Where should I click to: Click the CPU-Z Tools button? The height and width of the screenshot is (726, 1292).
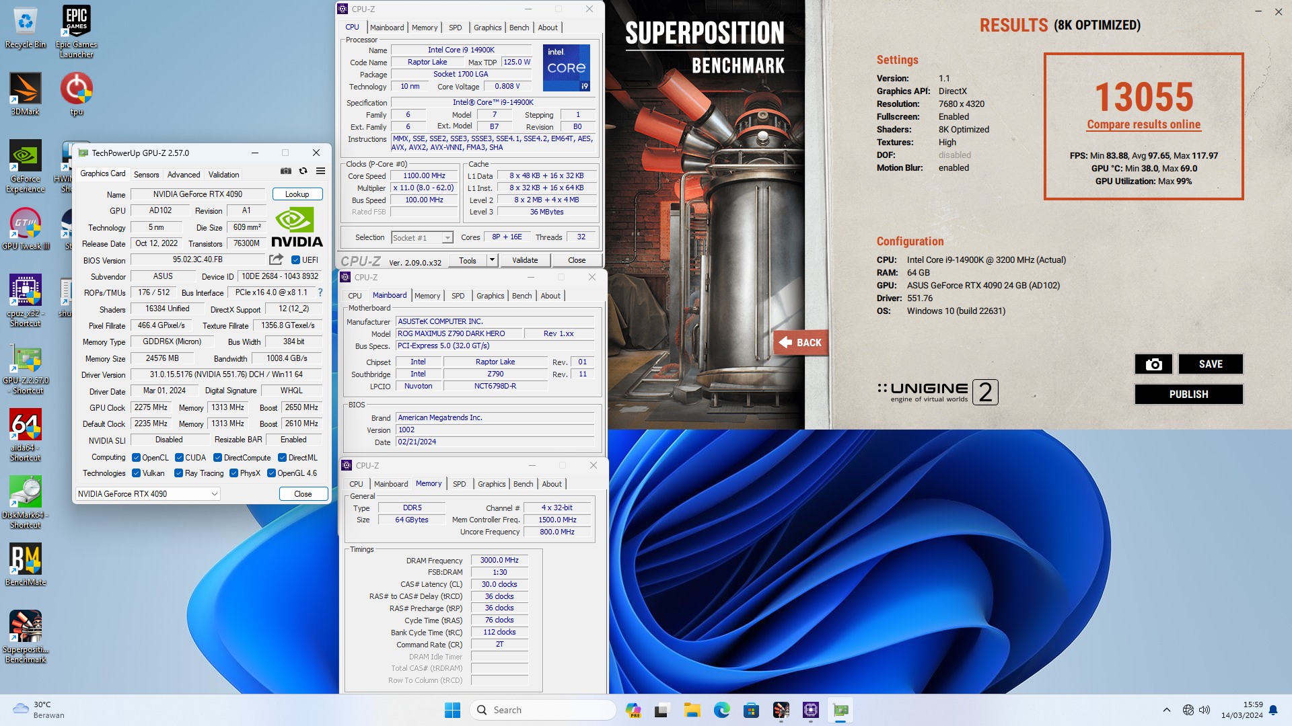pyautogui.click(x=468, y=260)
